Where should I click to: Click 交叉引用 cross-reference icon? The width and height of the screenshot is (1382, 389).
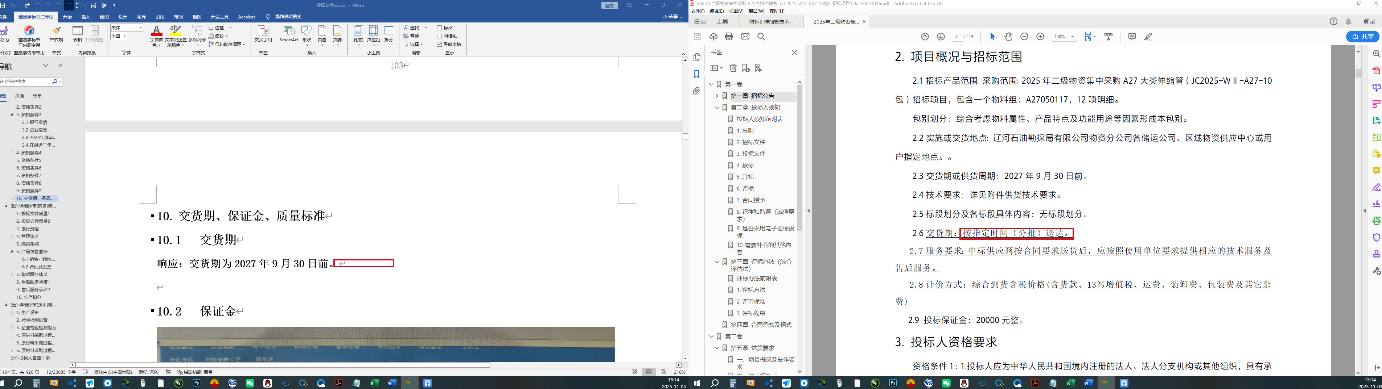263,34
